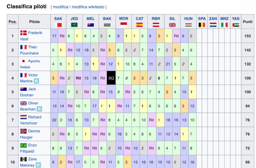Click the Belgian flag under SPA
The image size is (256, 168).
(x=202, y=25)
